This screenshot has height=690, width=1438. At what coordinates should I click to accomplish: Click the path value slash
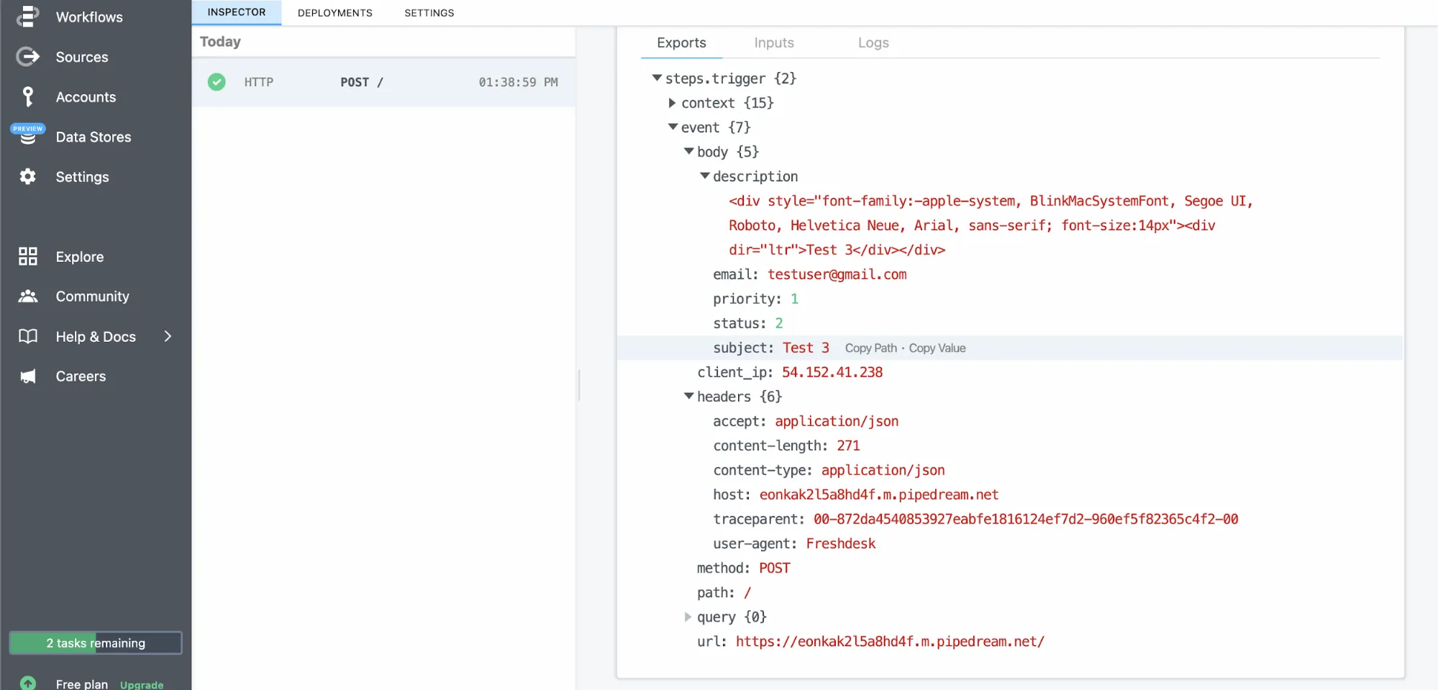[747, 592]
